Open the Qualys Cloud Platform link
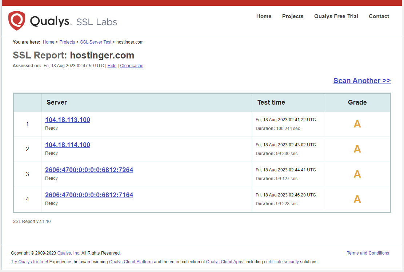 pyautogui.click(x=131, y=261)
